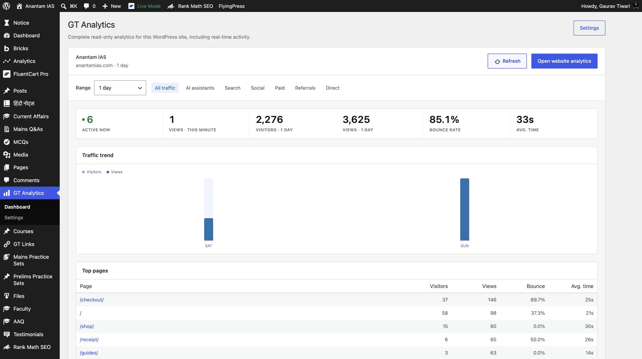Click the Mains Q&As document icon
Screen dimensions: 642x359
[x=6, y=129]
